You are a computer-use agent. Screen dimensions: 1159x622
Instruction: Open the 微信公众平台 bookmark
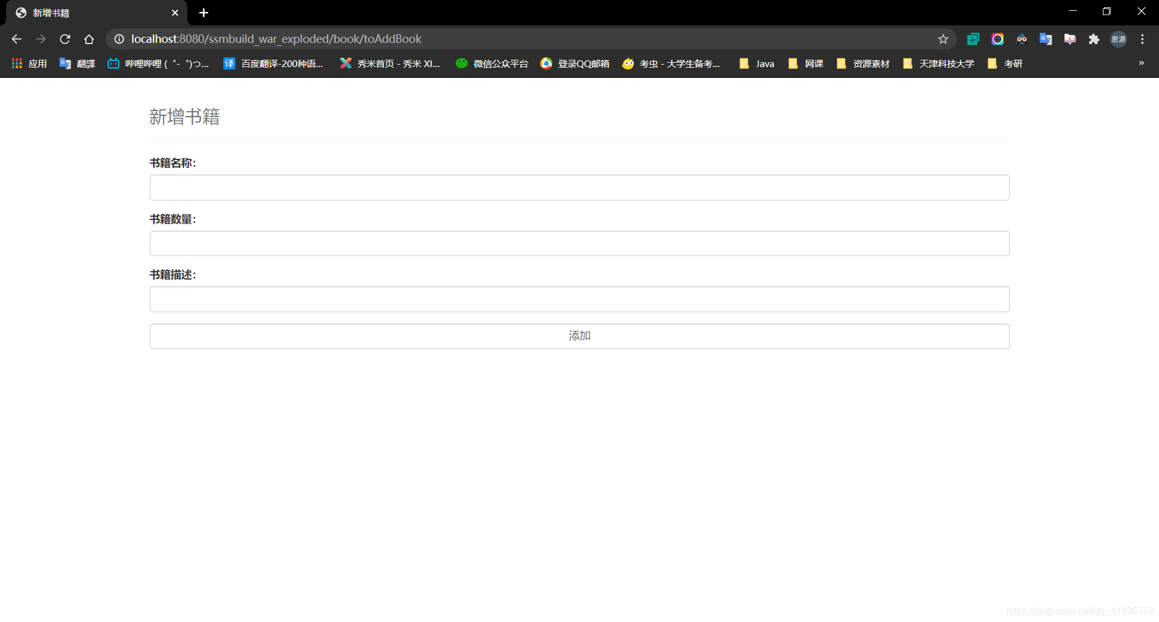[492, 63]
